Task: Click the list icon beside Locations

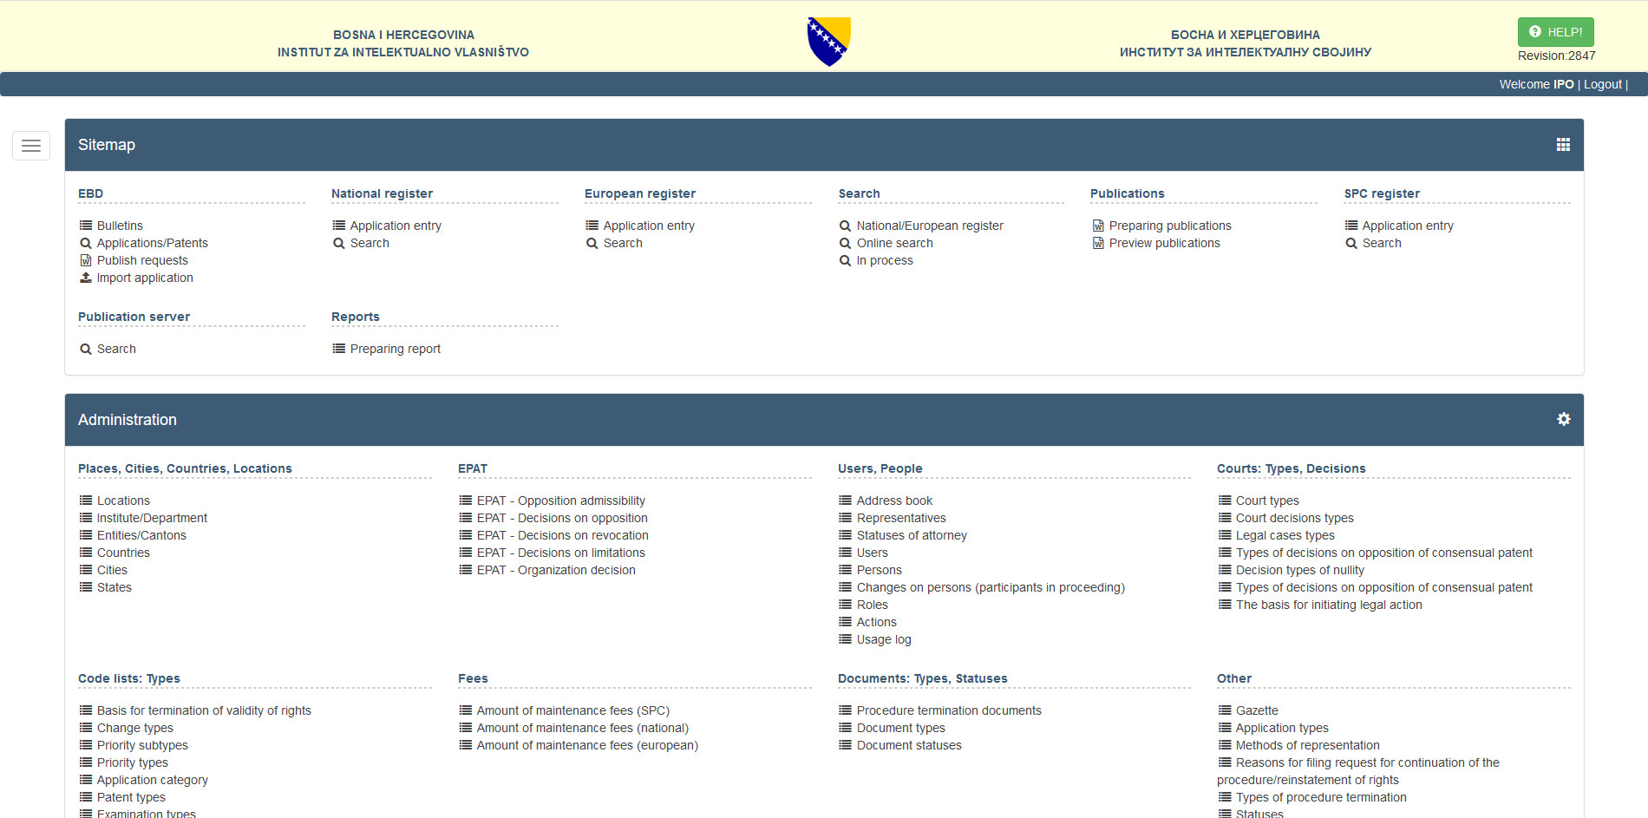Action: tap(86, 501)
